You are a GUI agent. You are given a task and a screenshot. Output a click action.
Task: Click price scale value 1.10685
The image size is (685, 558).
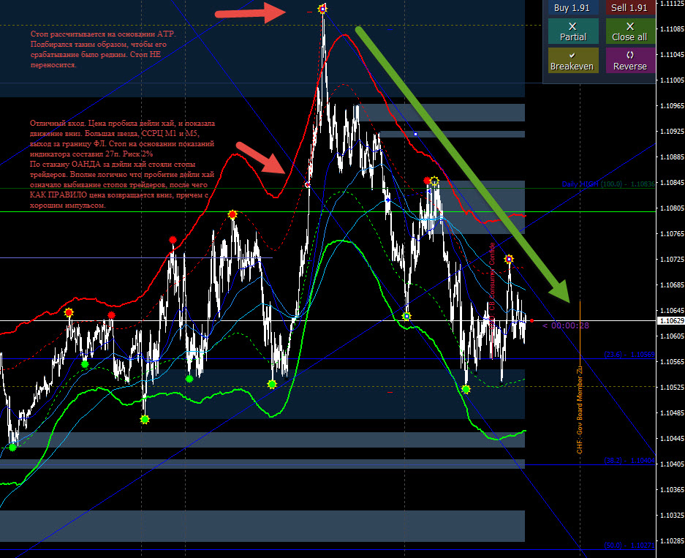671,285
